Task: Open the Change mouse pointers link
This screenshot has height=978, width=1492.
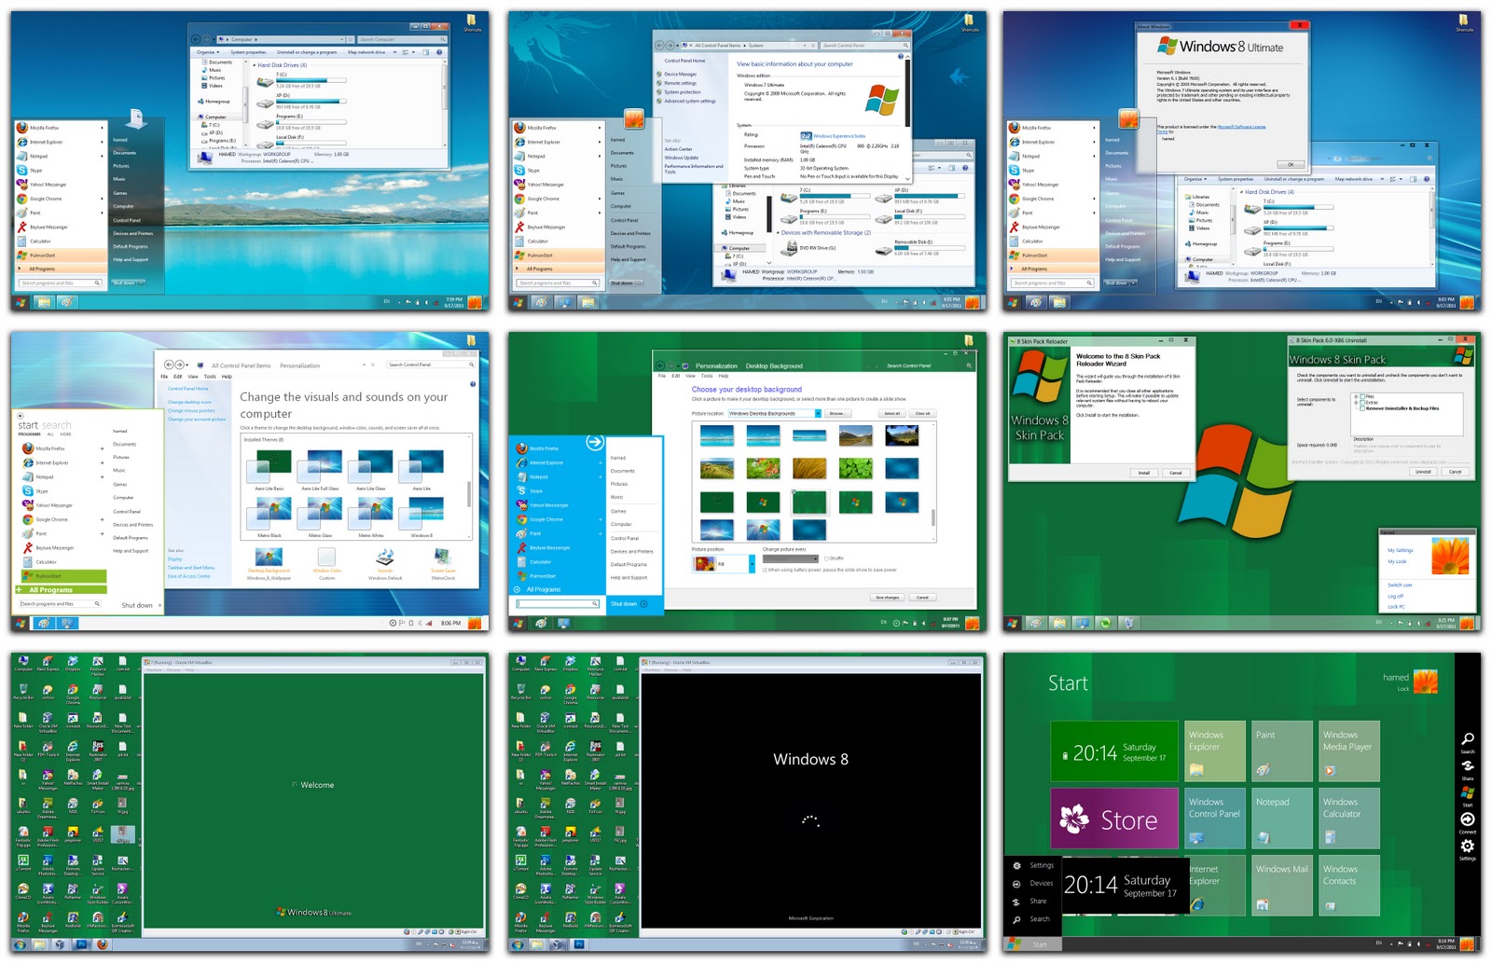Action: pos(191,410)
